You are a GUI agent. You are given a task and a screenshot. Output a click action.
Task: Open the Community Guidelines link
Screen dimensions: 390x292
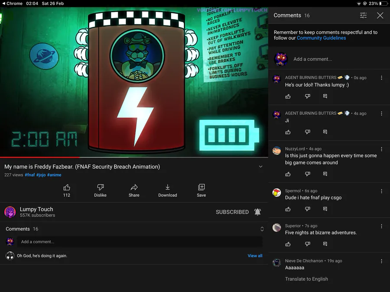click(x=321, y=38)
